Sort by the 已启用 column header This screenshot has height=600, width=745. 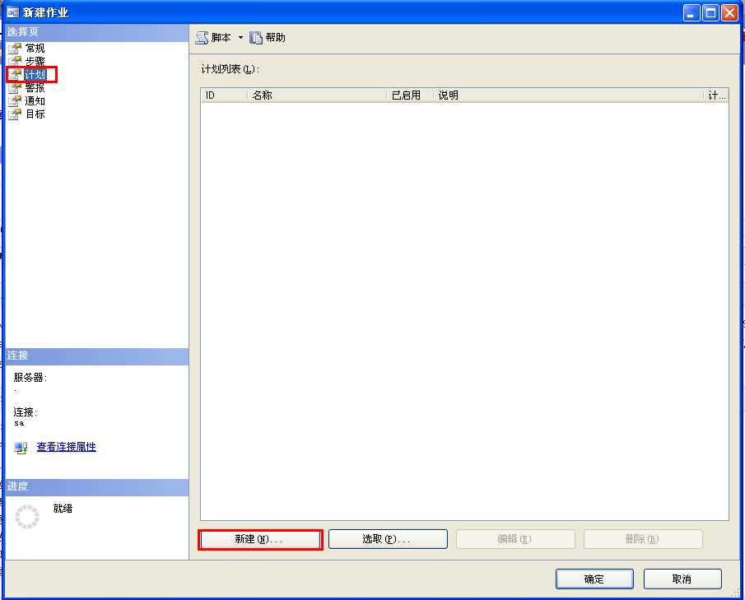[x=410, y=95]
